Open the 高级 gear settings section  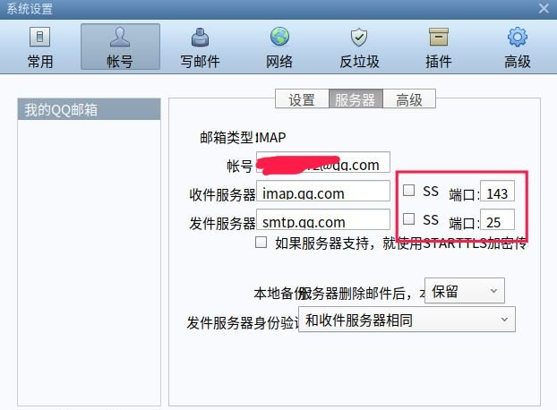[x=518, y=47]
